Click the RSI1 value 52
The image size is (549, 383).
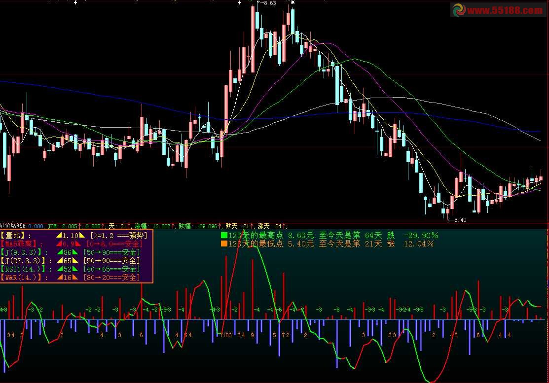point(68,269)
